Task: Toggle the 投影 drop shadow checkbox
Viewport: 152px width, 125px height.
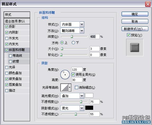Action: pyautogui.click(x=7, y=27)
